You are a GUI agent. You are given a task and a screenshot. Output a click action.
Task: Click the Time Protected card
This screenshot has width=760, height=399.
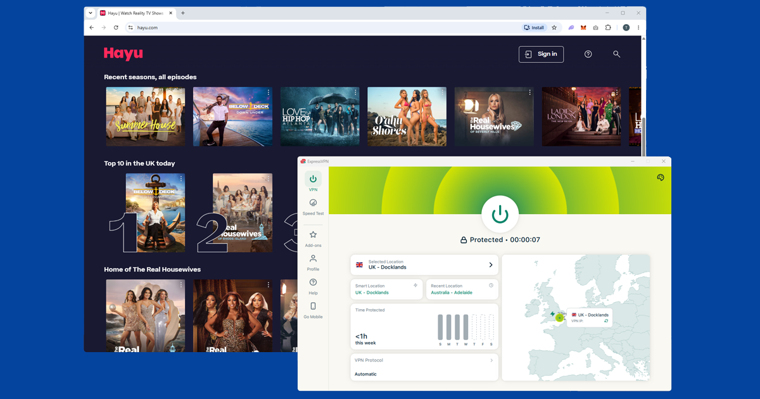(424, 327)
